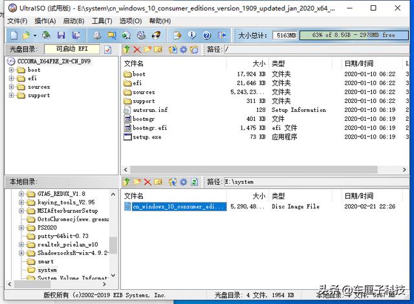Open the 工具(T) menu
The width and height of the screenshot is (414, 304).
pyautogui.click(x=102, y=21)
